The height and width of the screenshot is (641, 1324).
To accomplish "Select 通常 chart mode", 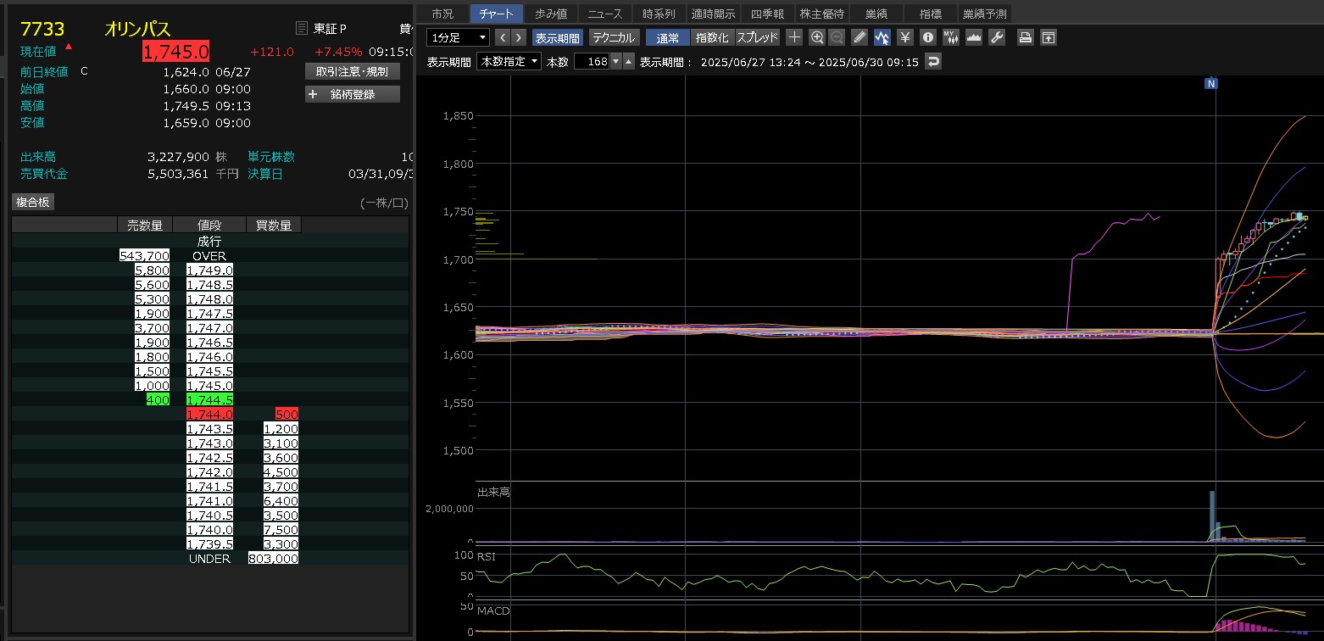I will point(668,37).
